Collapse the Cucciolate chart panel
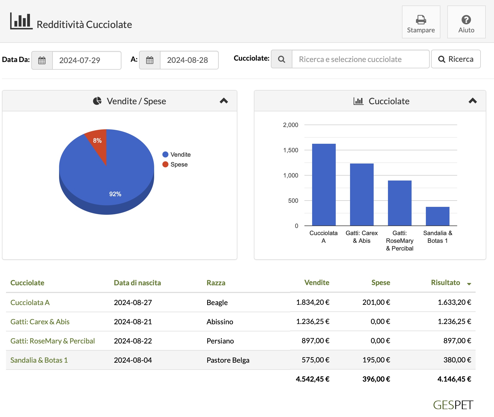 [x=473, y=101]
